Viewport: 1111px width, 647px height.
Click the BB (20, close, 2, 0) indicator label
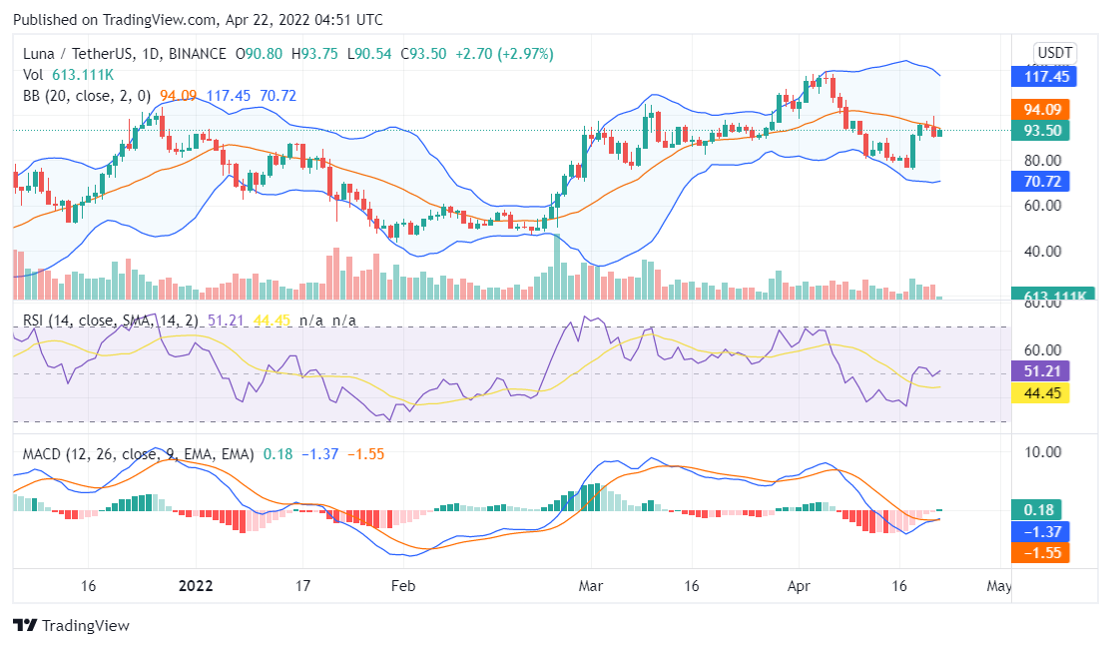(x=86, y=96)
